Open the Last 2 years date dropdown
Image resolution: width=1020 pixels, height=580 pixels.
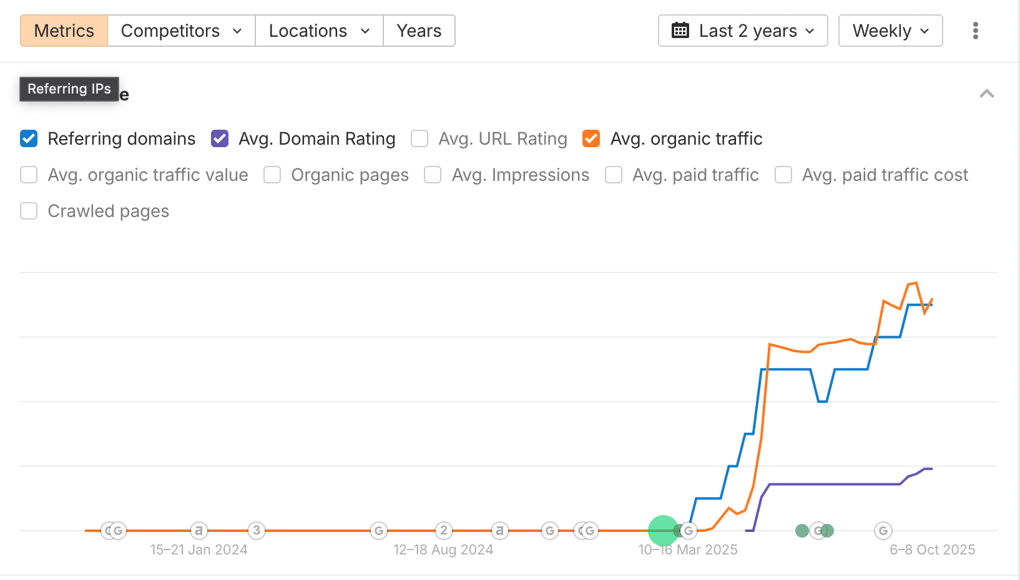click(743, 31)
